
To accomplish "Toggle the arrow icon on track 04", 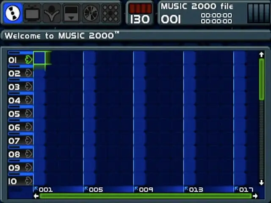I will pyautogui.click(x=28, y=100).
